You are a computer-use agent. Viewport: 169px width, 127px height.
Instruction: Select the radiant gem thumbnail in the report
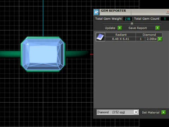coord(100,37)
